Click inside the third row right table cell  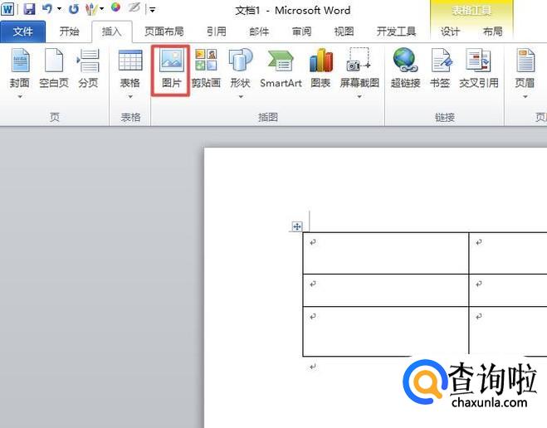(x=508, y=331)
